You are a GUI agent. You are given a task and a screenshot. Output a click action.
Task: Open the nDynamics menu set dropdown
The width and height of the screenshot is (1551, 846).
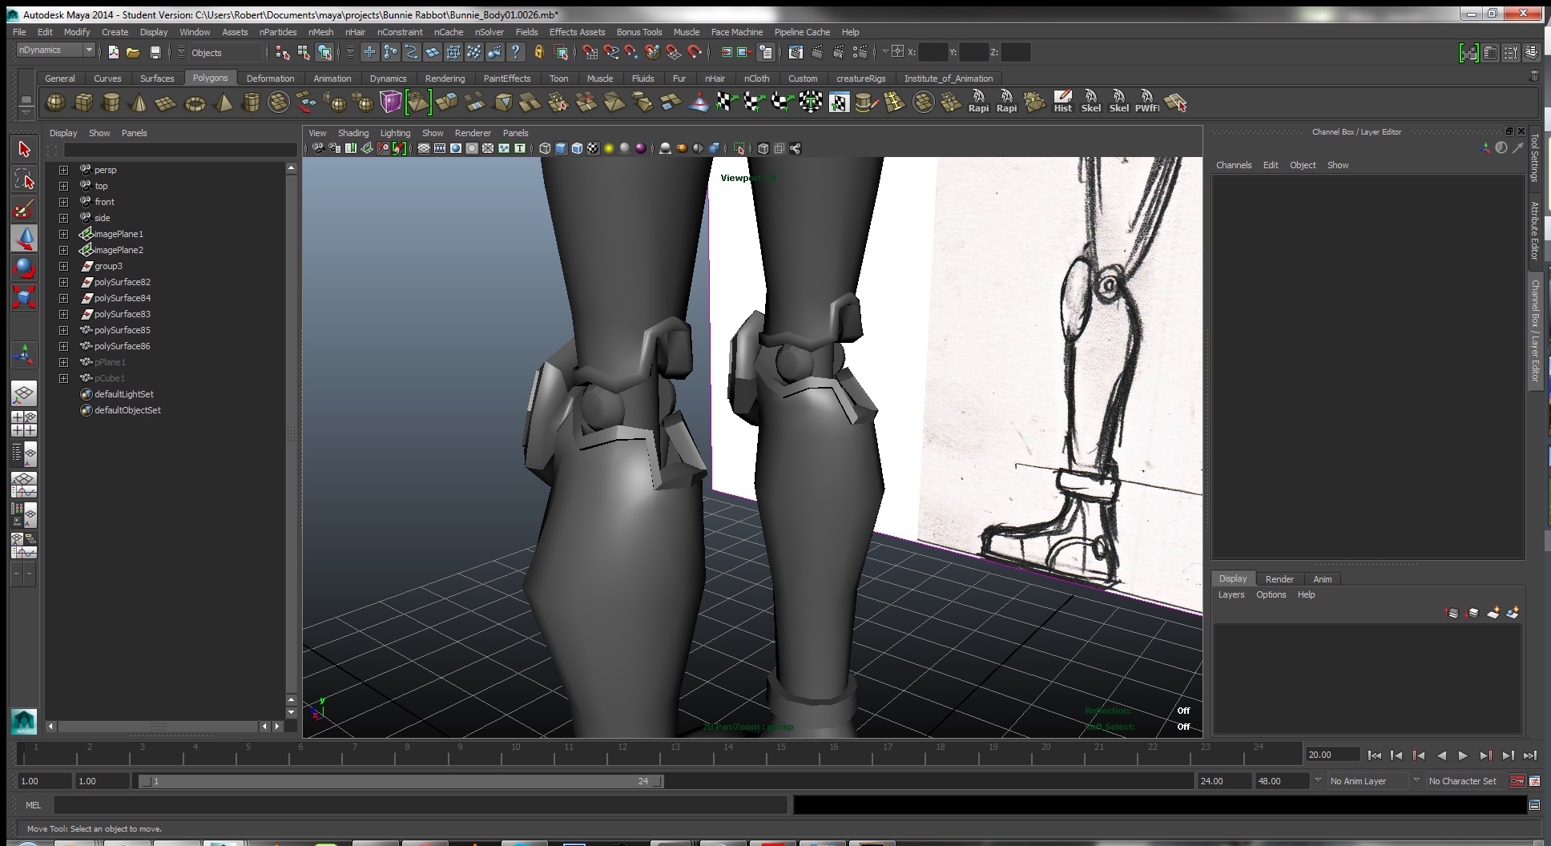(x=88, y=50)
